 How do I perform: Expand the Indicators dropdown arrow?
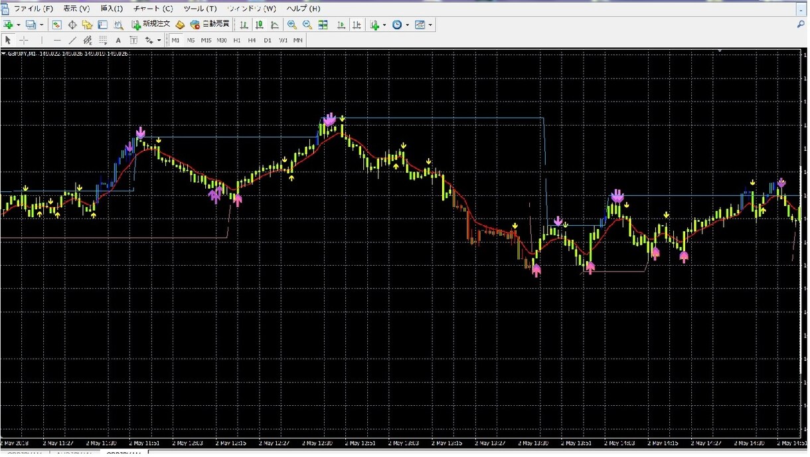pos(384,25)
